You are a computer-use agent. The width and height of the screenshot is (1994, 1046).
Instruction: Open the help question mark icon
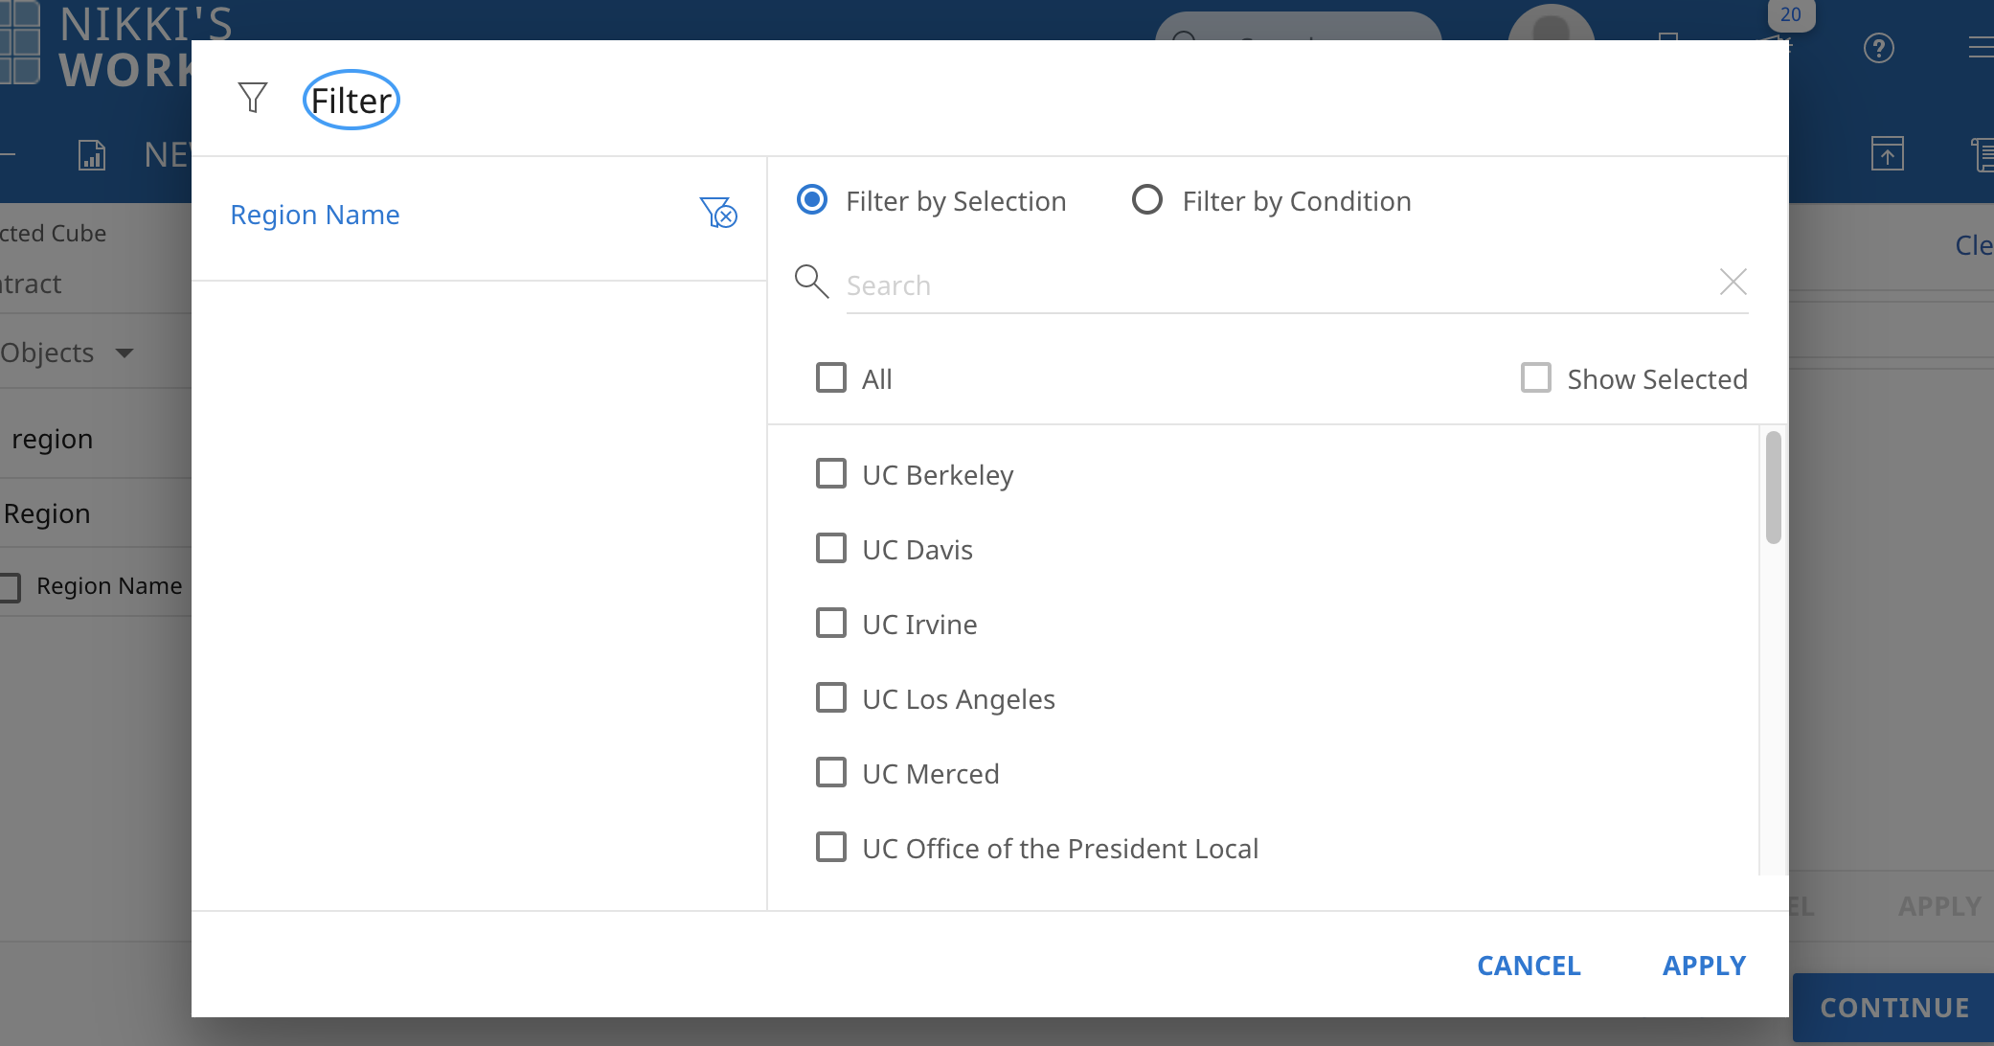1879,48
